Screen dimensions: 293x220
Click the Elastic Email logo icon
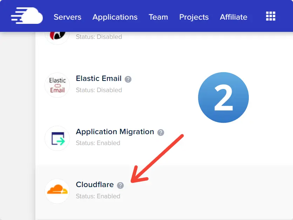57,85
